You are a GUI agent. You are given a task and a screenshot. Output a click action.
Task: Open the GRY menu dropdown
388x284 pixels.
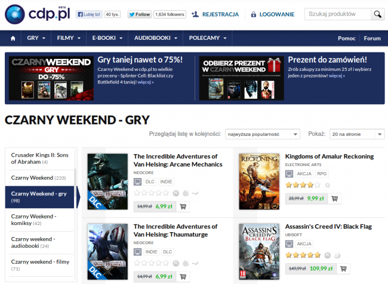[36, 38]
